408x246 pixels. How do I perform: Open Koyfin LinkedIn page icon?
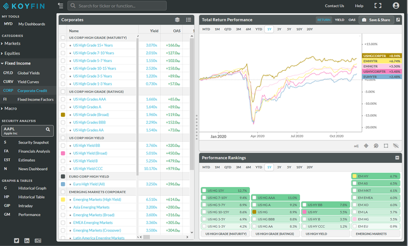pos(27,240)
